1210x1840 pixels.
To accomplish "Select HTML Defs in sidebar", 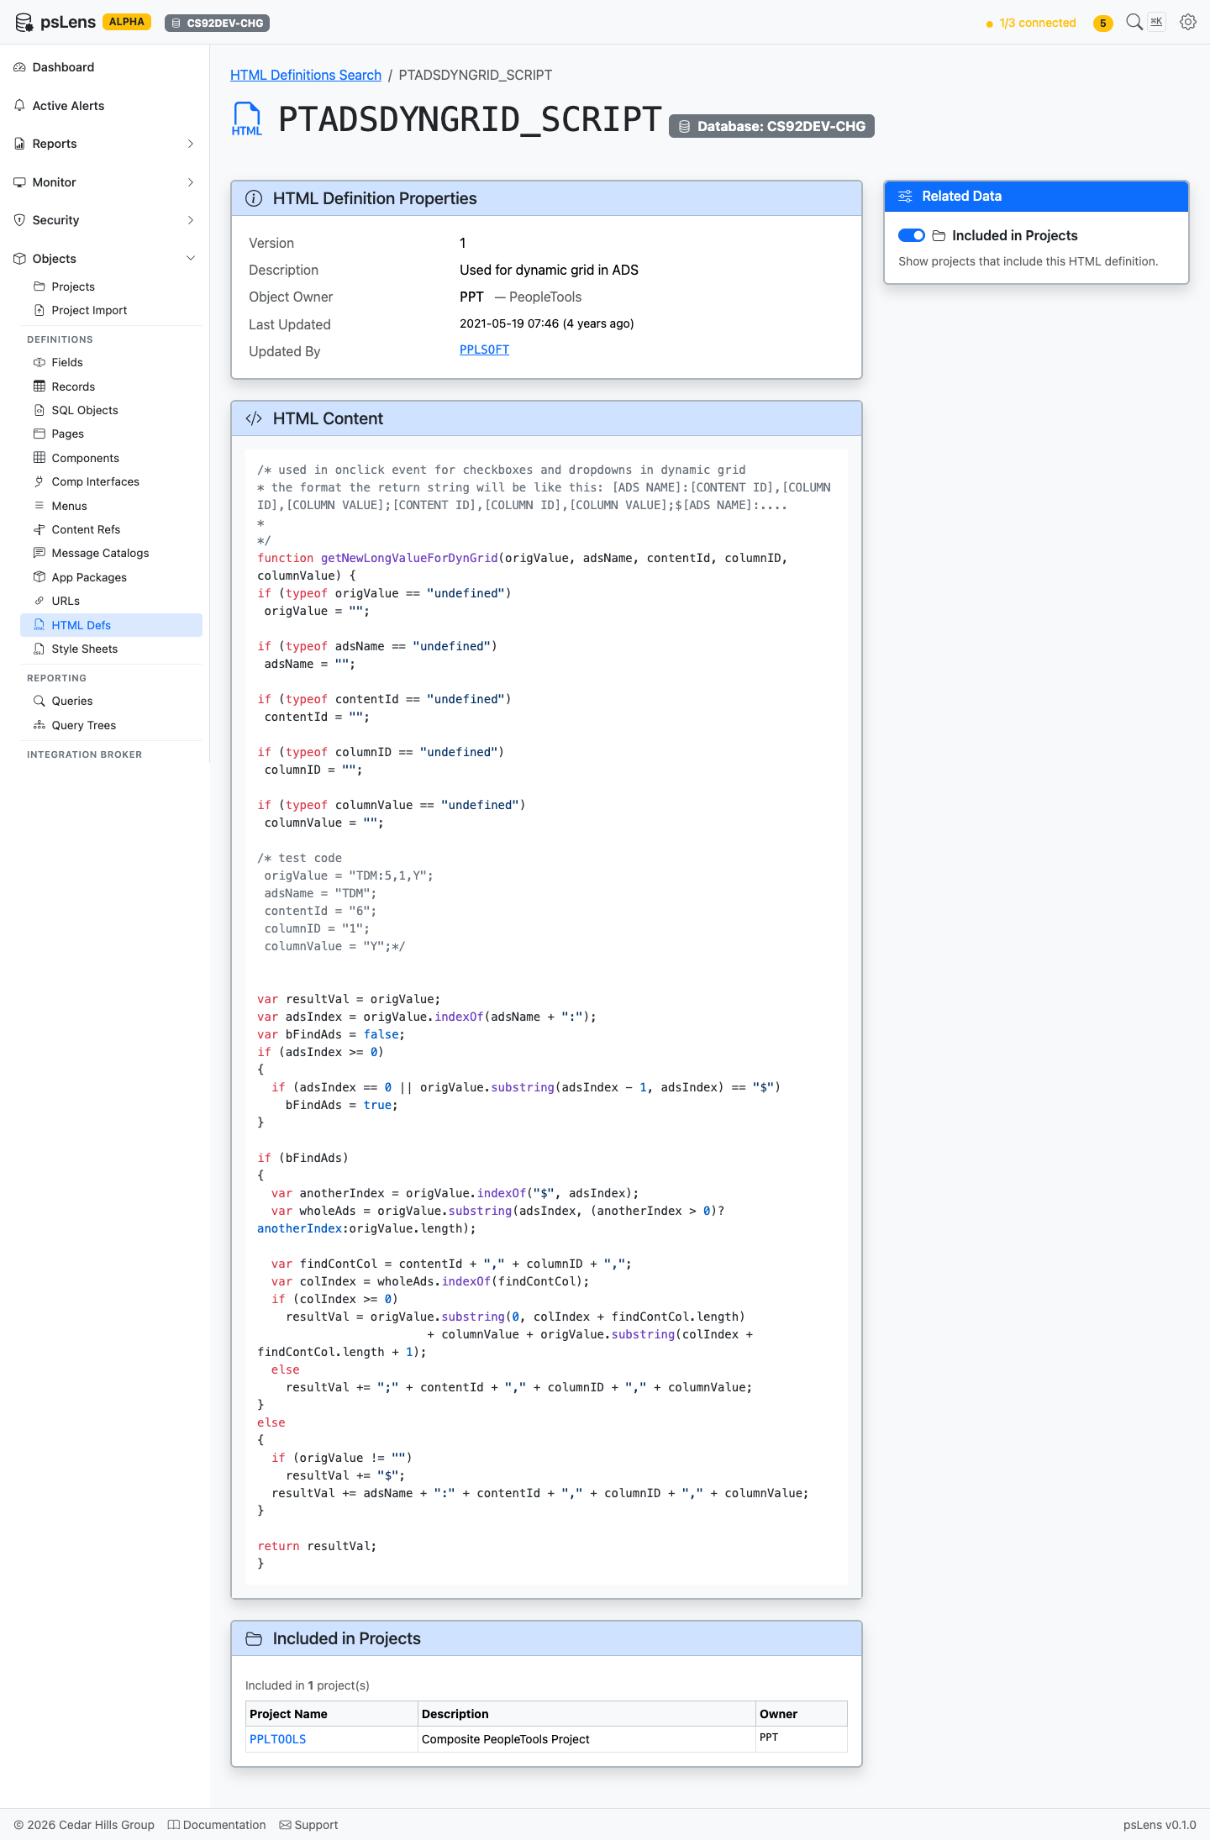I will [x=111, y=625].
